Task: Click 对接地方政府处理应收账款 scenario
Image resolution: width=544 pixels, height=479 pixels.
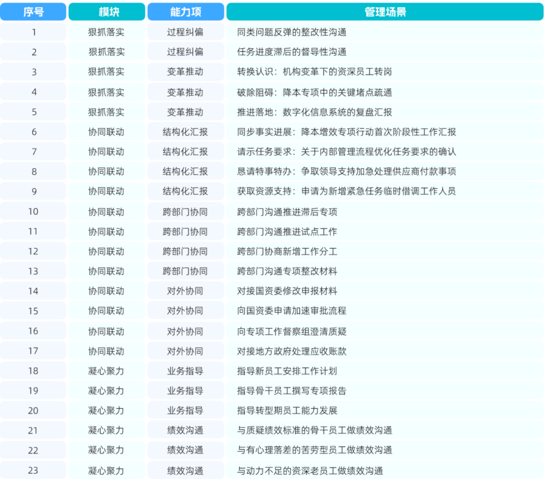Action: [x=292, y=352]
